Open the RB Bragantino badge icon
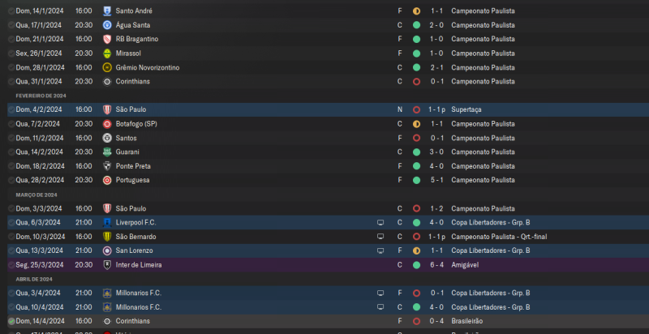This screenshot has height=334, width=649. point(107,39)
